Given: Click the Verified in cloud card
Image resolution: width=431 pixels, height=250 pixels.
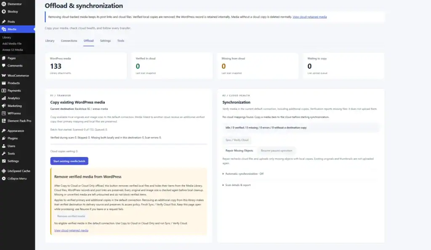Looking at the screenshot, I should [172, 66].
